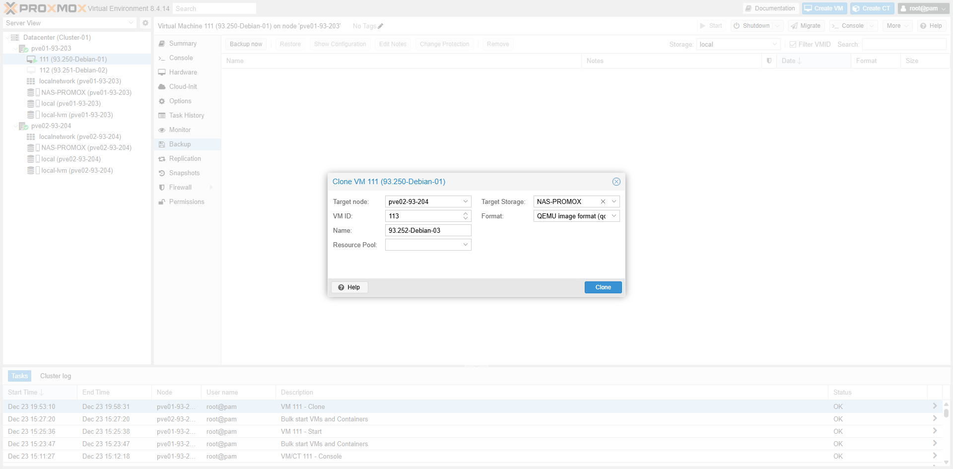953x469 pixels.
Task: Clear the NAS-PROMOX target storage selection
Action: (x=603, y=201)
